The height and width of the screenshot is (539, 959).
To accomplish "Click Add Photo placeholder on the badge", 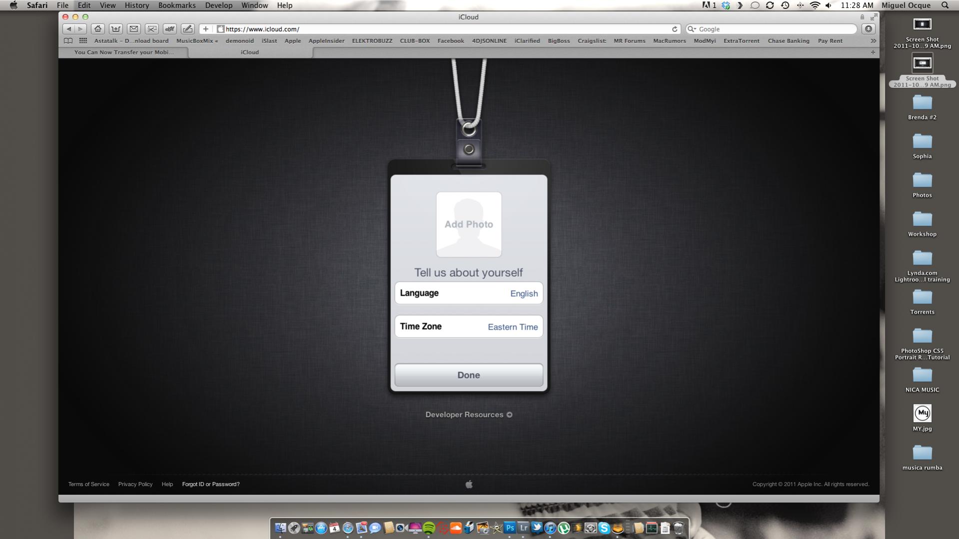I will pos(469,224).
